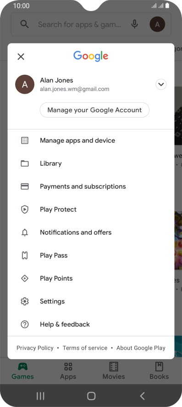Open the Privacy Policy link
This screenshot has height=407, width=182.
point(35,348)
